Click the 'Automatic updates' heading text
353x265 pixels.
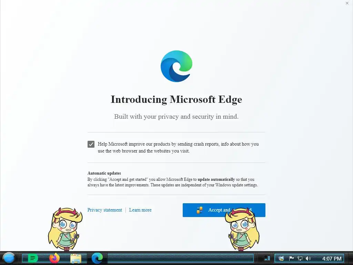click(104, 173)
